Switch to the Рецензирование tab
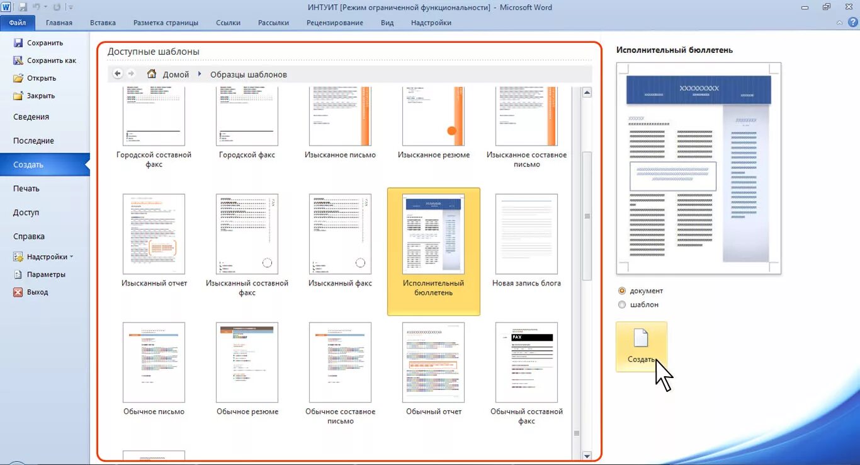860x465 pixels. point(334,23)
